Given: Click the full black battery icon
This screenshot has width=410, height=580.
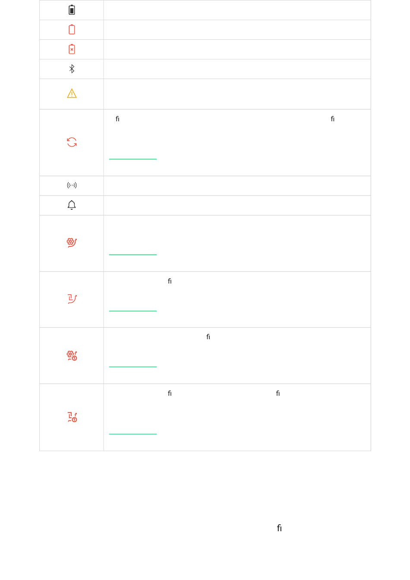Looking at the screenshot, I should tap(72, 10).
